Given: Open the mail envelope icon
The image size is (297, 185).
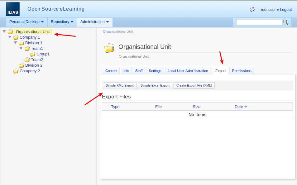Looking at the screenshot, I should (252, 10).
